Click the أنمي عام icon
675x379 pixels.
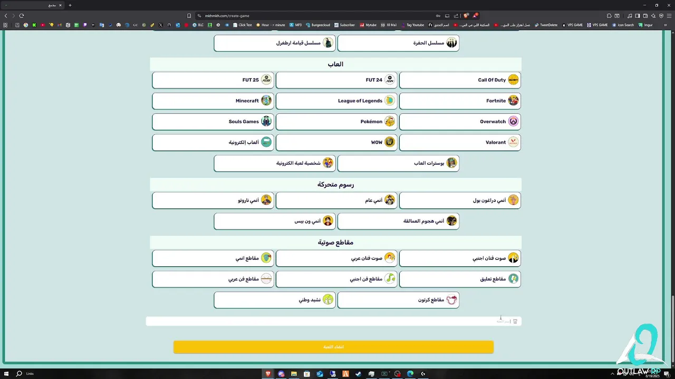(390, 200)
